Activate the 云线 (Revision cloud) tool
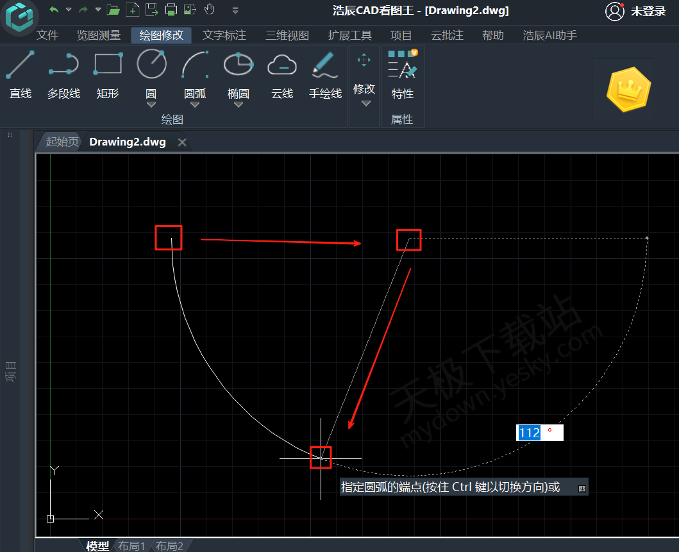Viewport: 679px width, 552px height. (281, 74)
